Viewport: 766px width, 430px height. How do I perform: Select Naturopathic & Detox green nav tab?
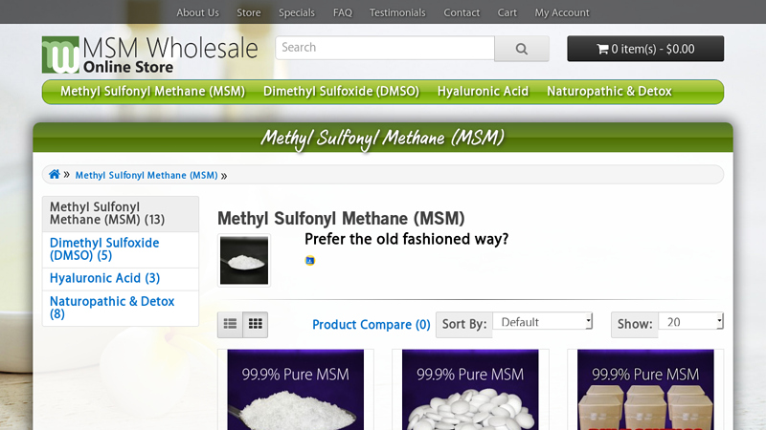click(609, 92)
